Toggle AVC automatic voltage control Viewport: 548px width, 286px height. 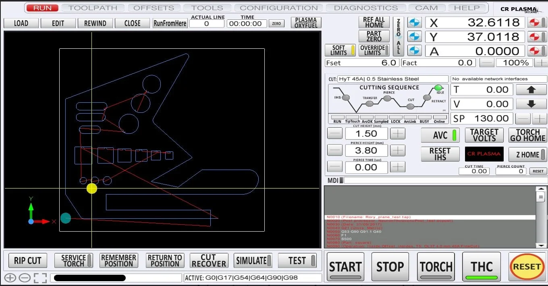(x=440, y=135)
